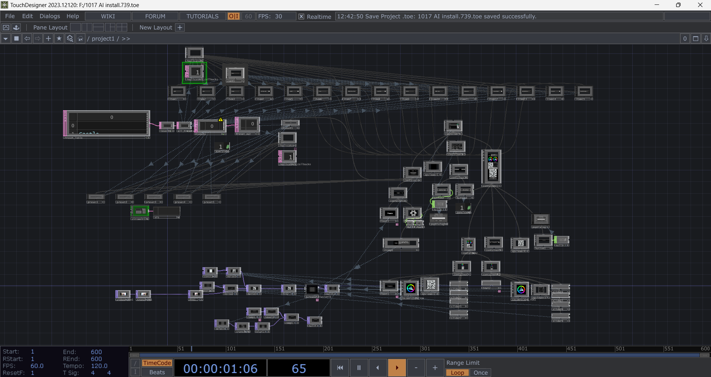This screenshot has height=377, width=711.
Task: Open the Help menu
Action: point(73,16)
